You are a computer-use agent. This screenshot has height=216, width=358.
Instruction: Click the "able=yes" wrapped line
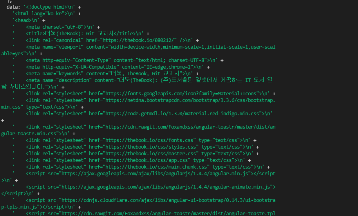pos(22,54)
